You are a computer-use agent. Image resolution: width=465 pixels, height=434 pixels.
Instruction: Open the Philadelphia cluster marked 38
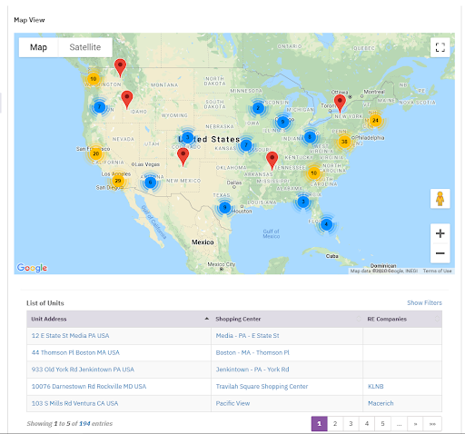344,142
